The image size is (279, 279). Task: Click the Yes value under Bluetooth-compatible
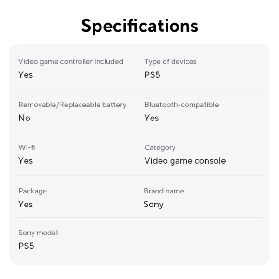click(x=152, y=118)
